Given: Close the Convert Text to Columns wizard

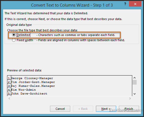Looking at the screenshot, I should 135,4.
